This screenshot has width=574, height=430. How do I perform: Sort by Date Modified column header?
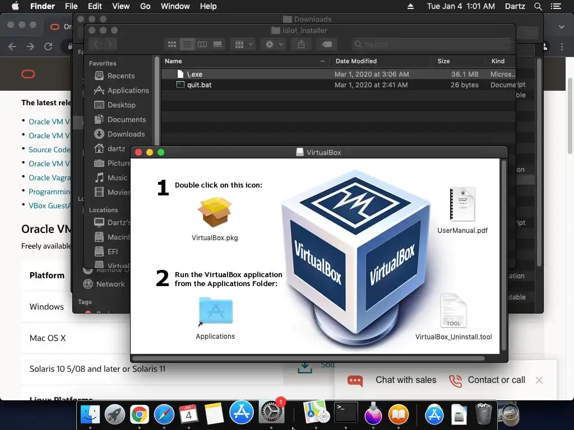tap(379, 61)
